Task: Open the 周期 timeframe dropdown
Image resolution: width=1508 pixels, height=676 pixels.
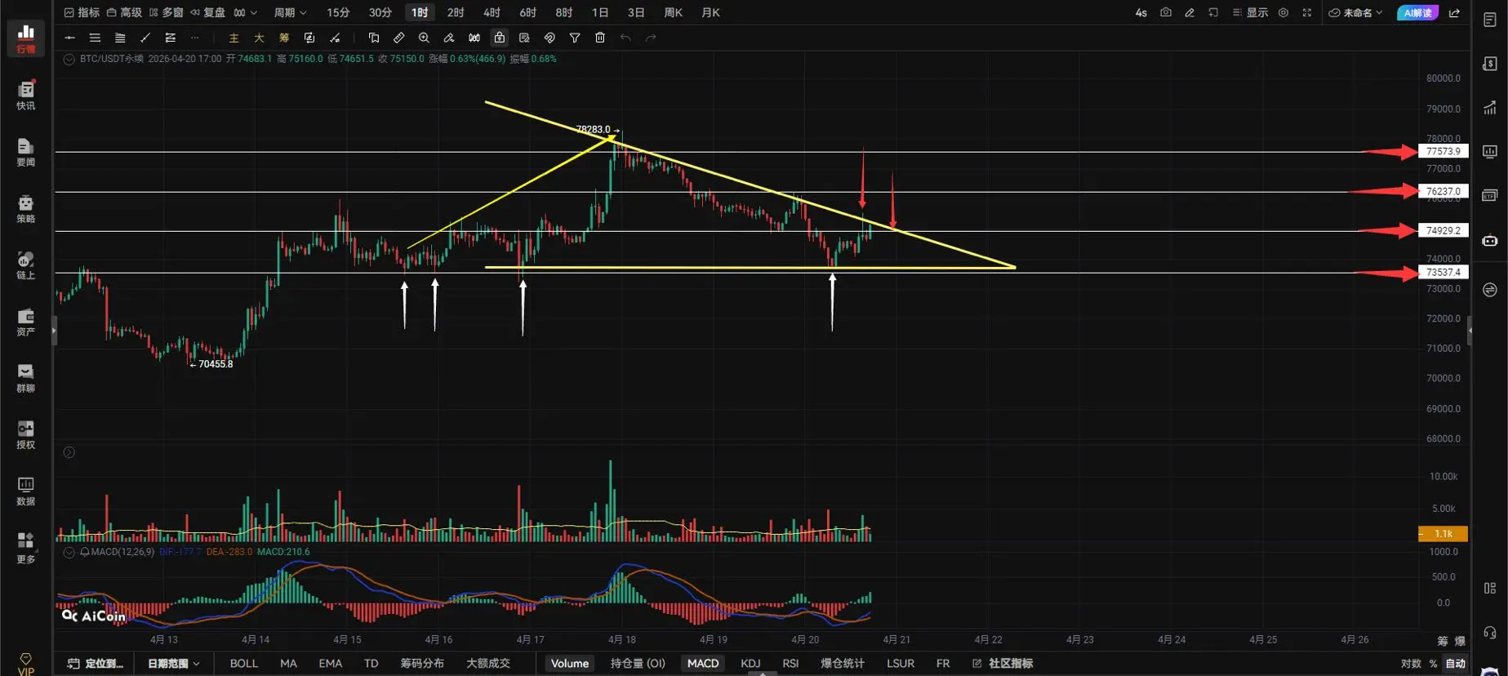Action: 290,12
